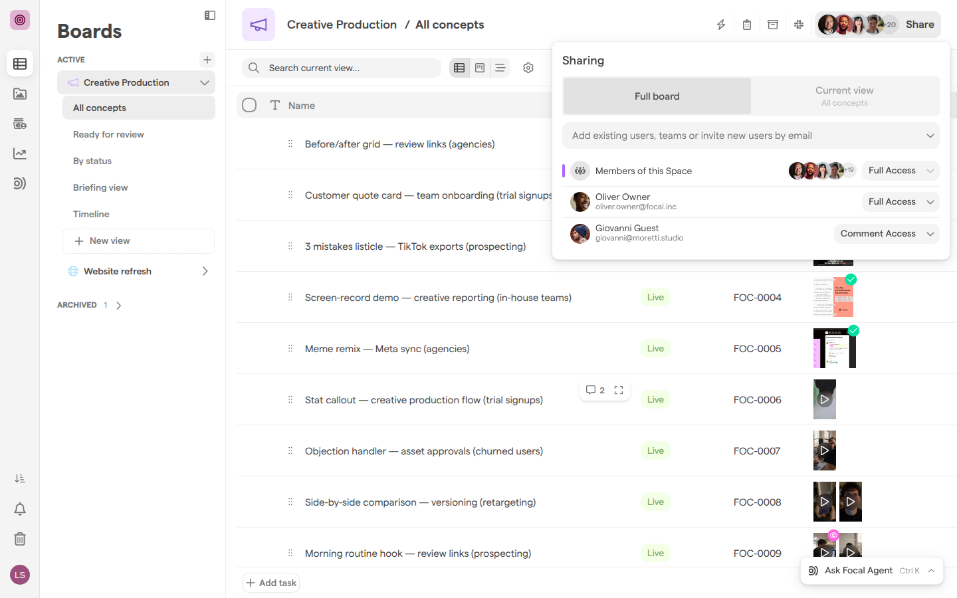The image size is (957, 598).
Task: Click Creative Production in the breadcrumb
Action: (x=342, y=25)
